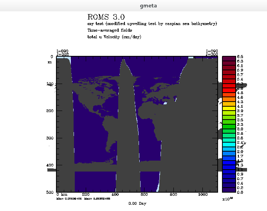The width and height of the screenshot is (267, 211).
Task: Click the bright green swatch near the 3.0 label
Action: point(229,126)
